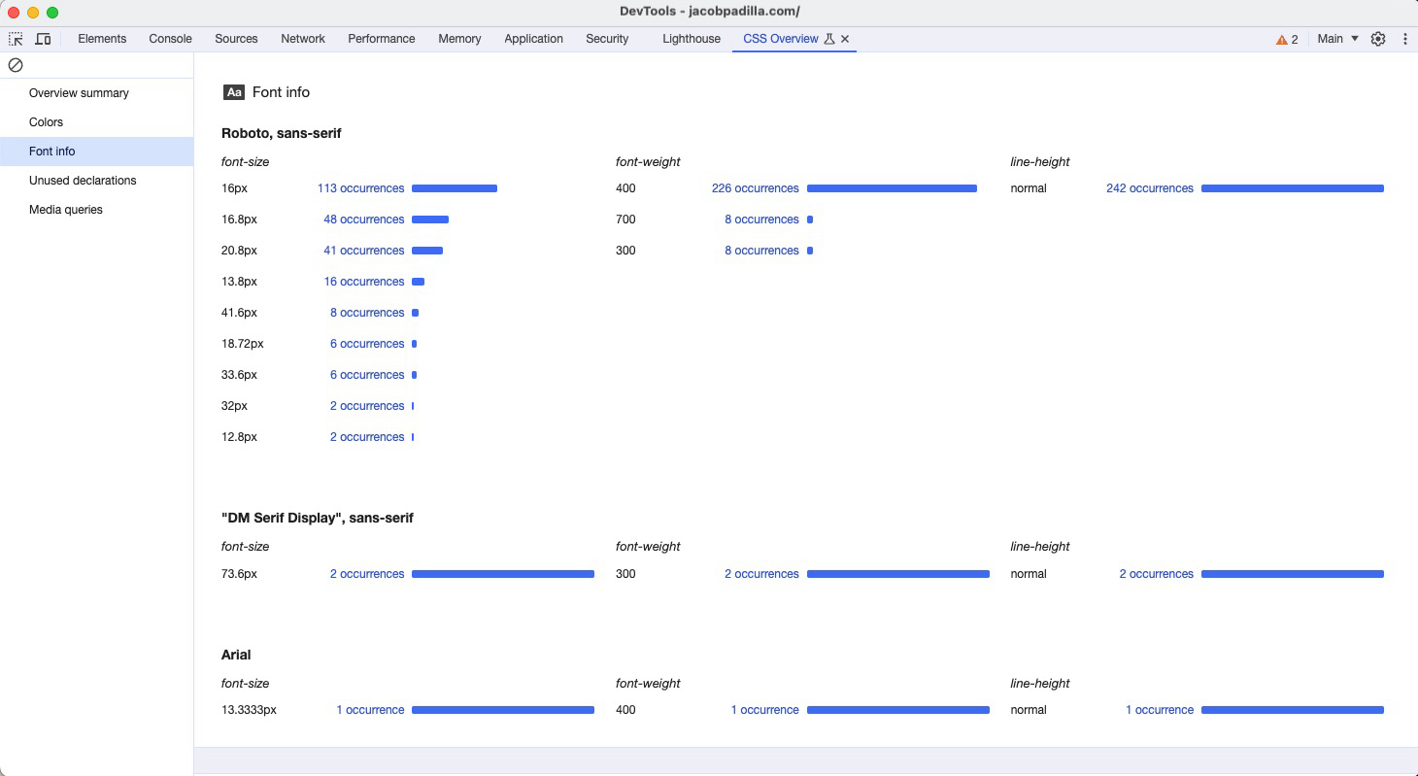Click the Aa Font info icon
Viewport: 1418px width, 776px height.
[x=234, y=92]
